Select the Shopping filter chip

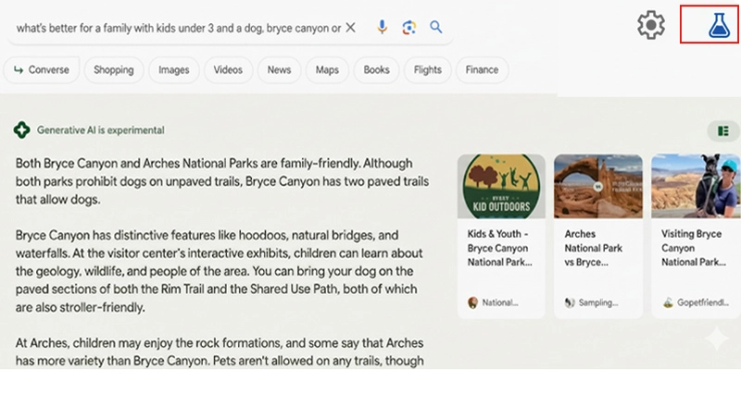coord(113,70)
